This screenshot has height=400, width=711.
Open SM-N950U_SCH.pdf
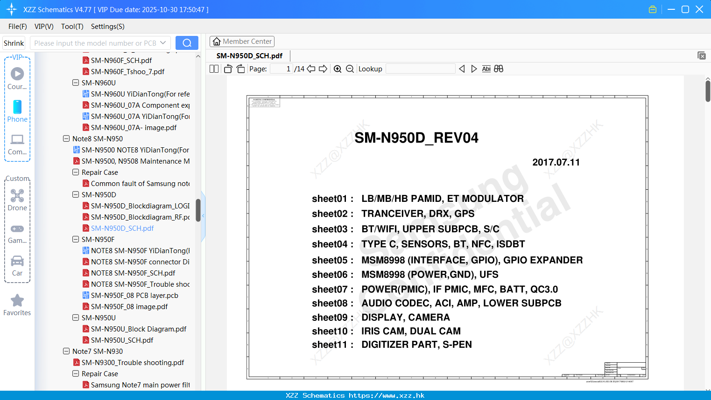122,340
